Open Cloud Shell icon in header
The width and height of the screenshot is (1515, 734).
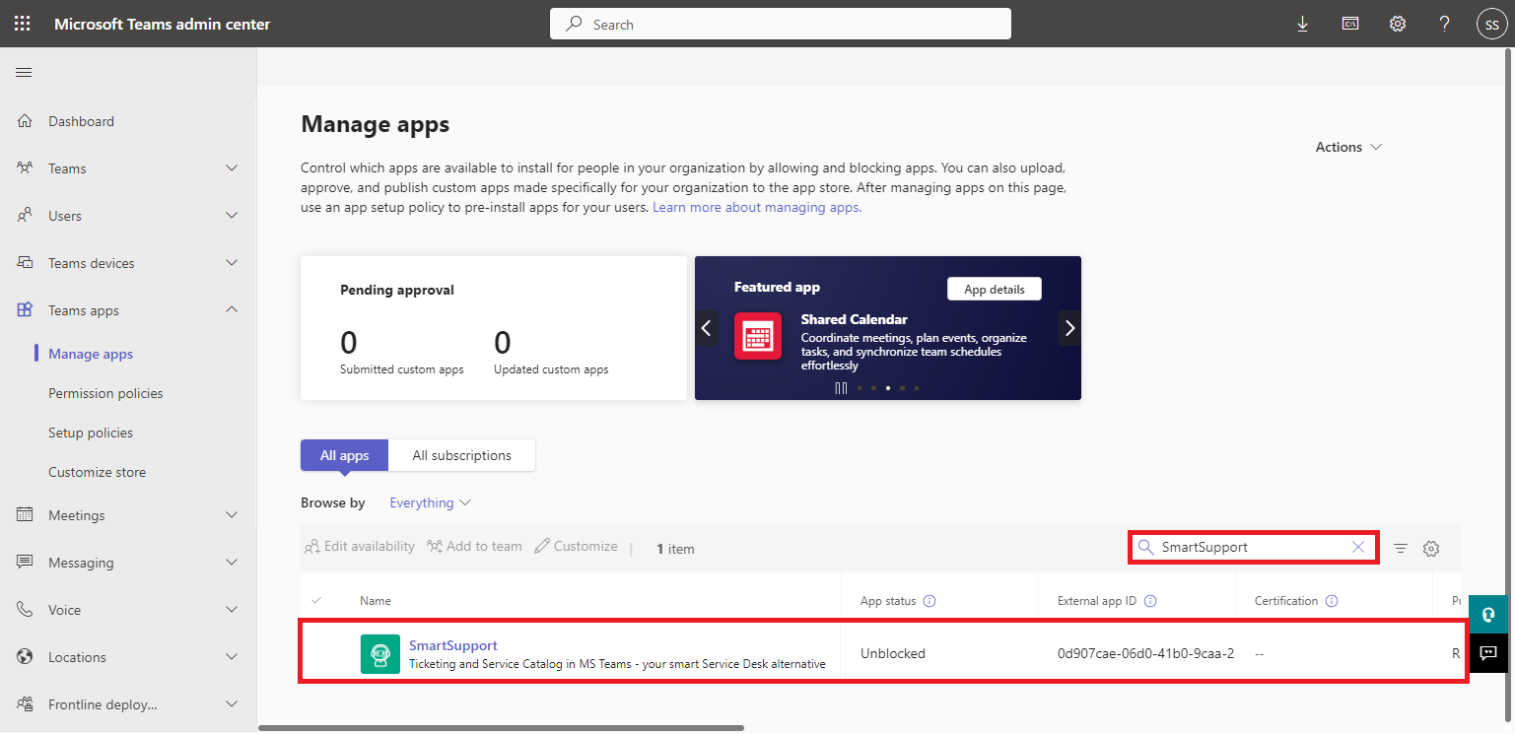[1350, 24]
